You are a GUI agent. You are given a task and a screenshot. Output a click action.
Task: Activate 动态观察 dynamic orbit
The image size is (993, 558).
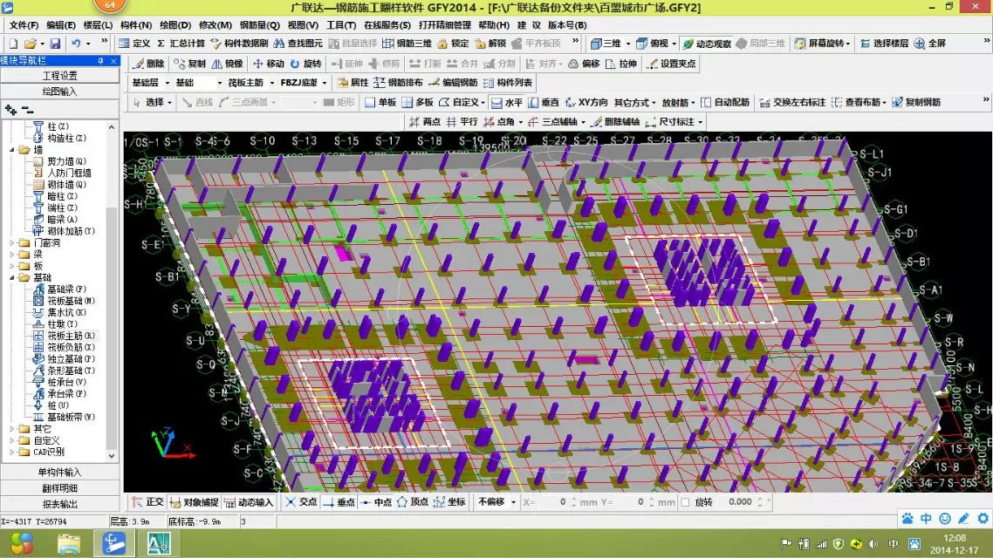707,44
